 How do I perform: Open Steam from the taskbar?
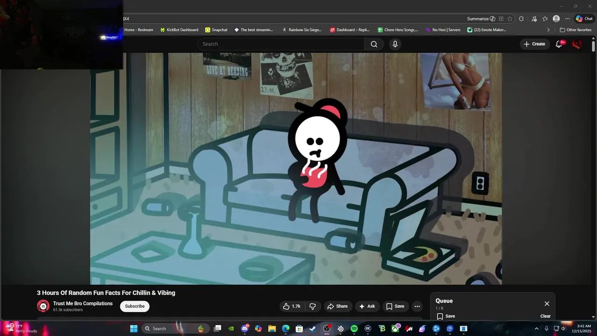pyautogui.click(x=312, y=329)
